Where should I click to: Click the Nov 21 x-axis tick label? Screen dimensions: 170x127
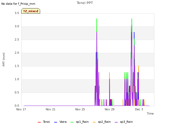(50, 109)
